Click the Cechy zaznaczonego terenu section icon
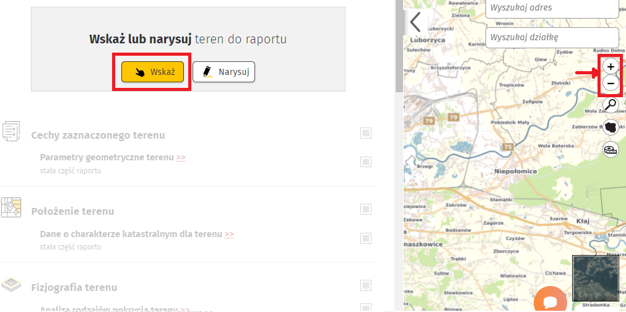Viewport: 626px width, 312px height. [11, 131]
